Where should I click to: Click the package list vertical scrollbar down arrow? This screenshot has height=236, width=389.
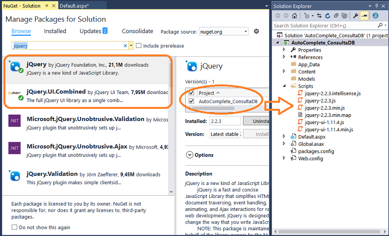(171, 192)
